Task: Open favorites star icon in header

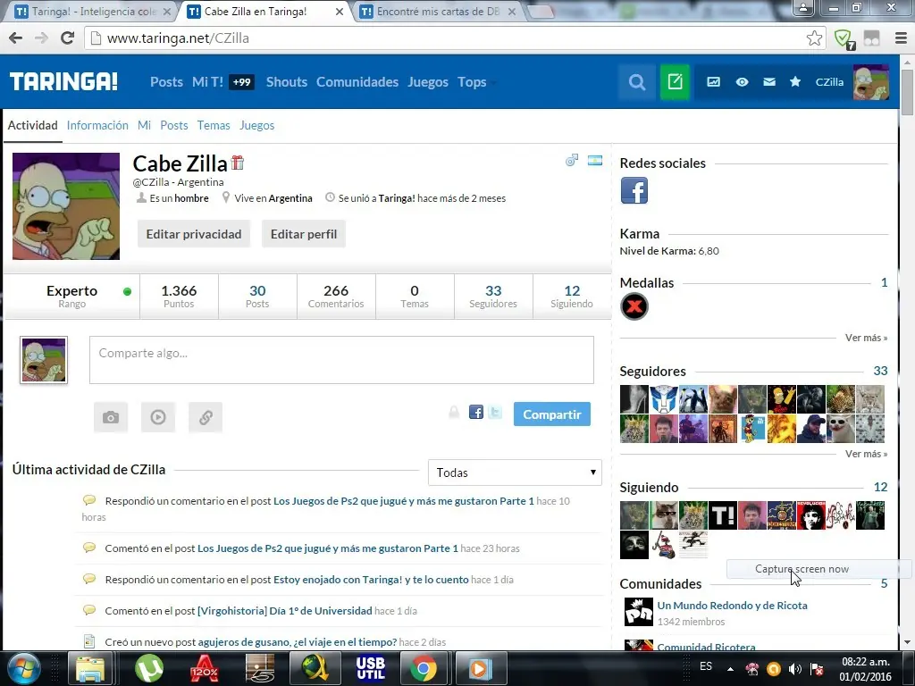Action: pyautogui.click(x=794, y=81)
